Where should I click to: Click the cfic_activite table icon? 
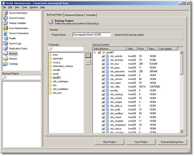[x=107, y=56]
